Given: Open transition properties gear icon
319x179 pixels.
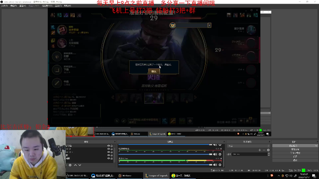Looking at the screenshot, I should pyautogui.click(x=268, y=150).
